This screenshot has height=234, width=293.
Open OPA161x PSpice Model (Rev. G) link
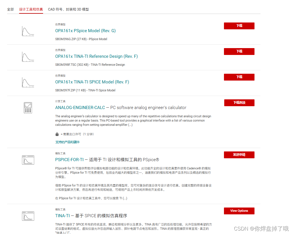tap(85, 31)
